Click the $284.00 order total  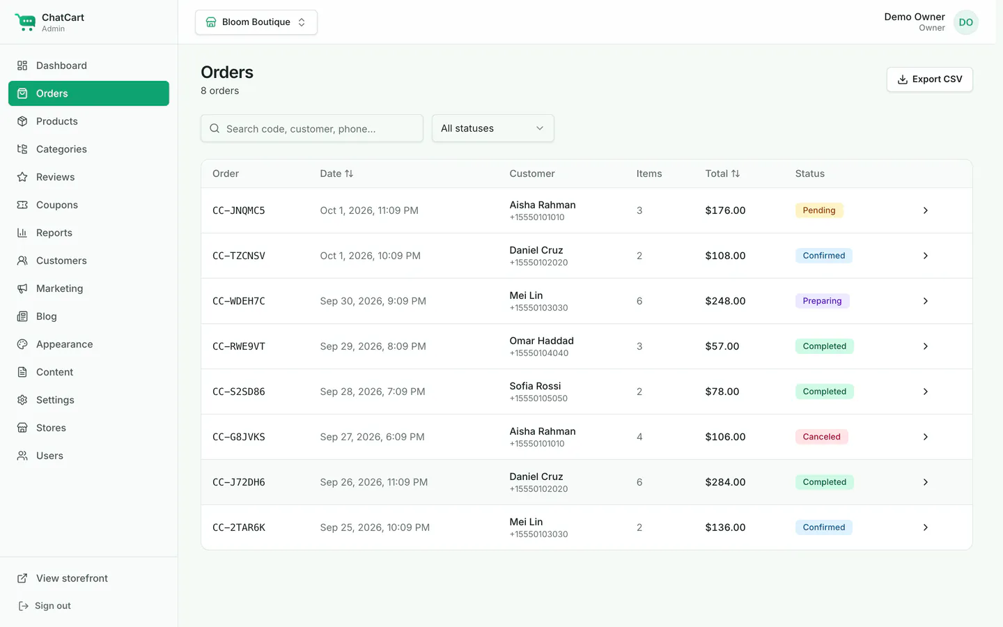tap(725, 482)
